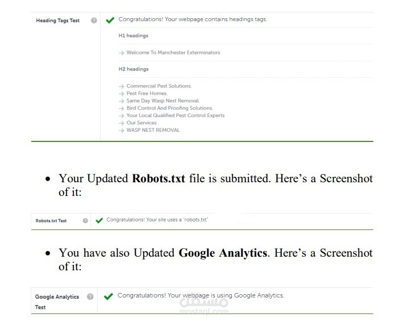Image resolution: width=408 pixels, height=322 pixels.
Task: Click the Google Analytics Test help icon
Action: click(90, 296)
